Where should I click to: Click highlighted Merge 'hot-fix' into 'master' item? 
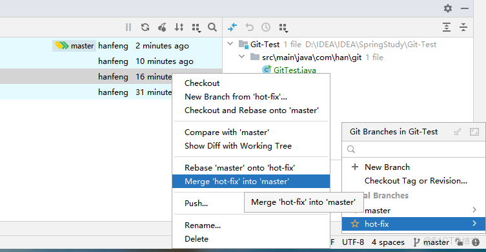251,181
